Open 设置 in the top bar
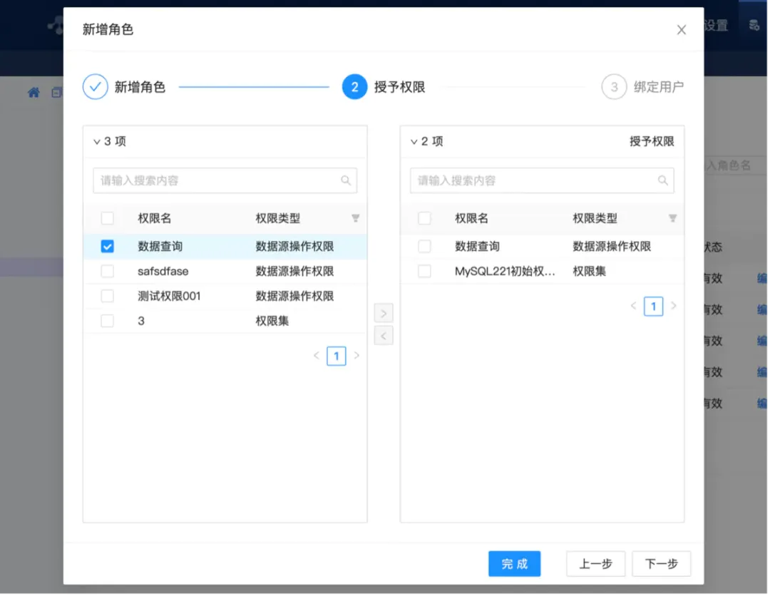Screen dimensions: 770x596 714,26
